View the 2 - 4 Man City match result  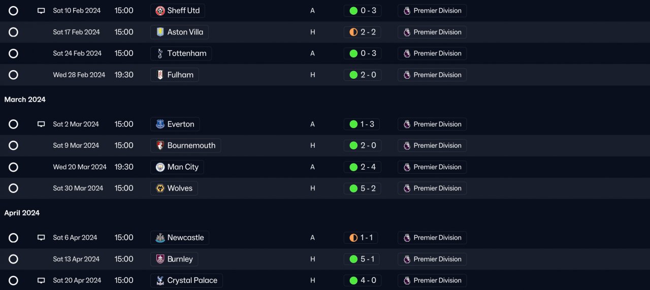(368, 167)
